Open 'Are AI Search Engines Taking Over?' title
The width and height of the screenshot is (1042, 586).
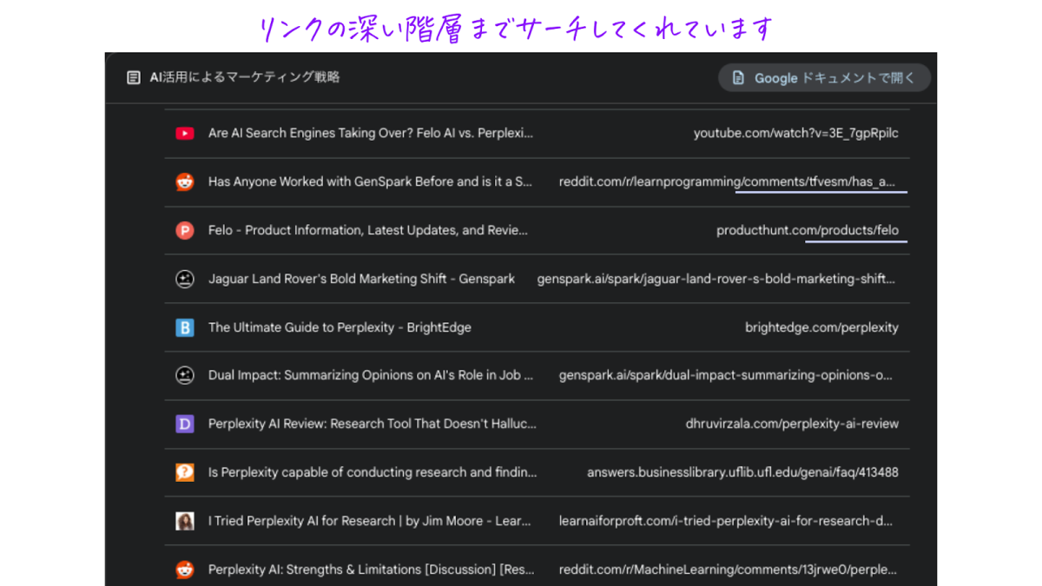(x=371, y=134)
